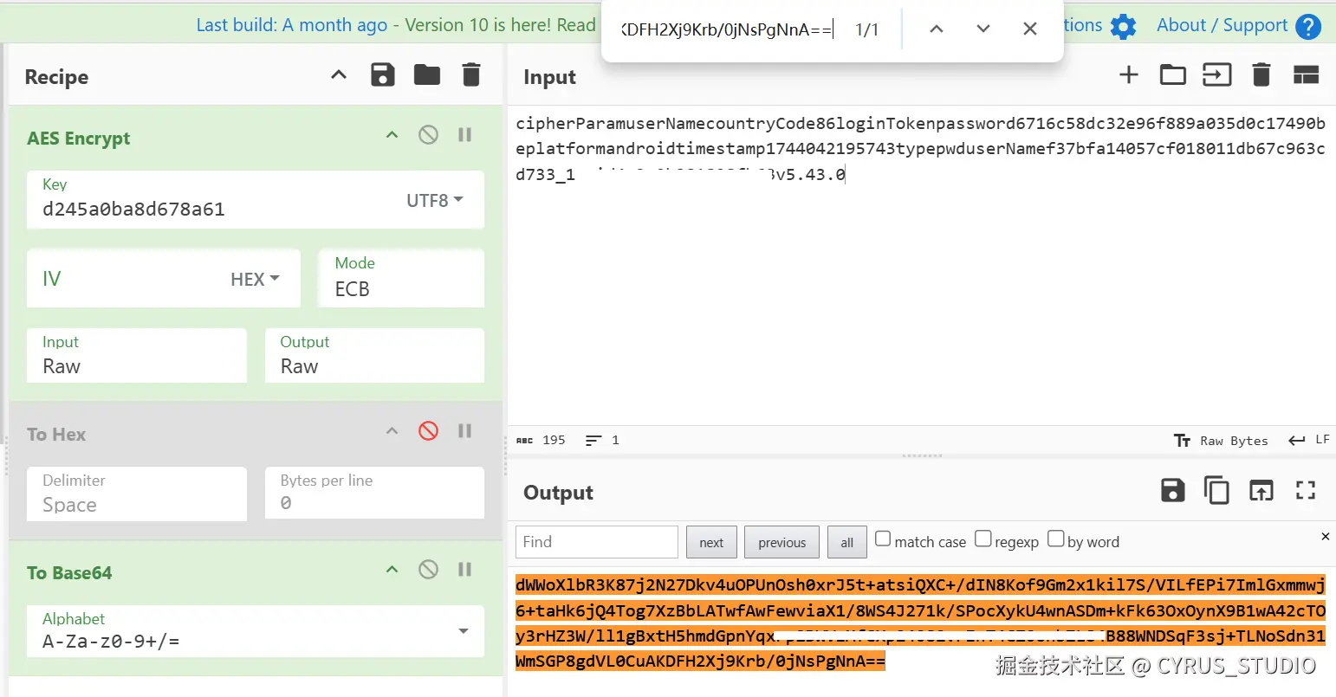This screenshot has height=697, width=1336.
Task: Click the all matches button
Action: [846, 542]
